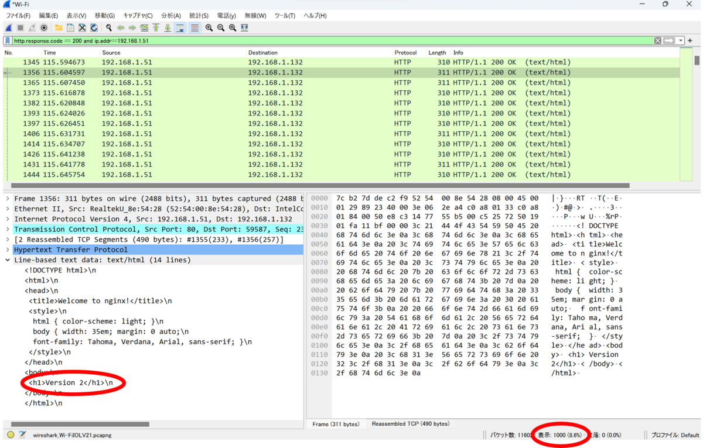Open the 編集(E) menu
Screen dimensions: 703x448
click(x=48, y=16)
